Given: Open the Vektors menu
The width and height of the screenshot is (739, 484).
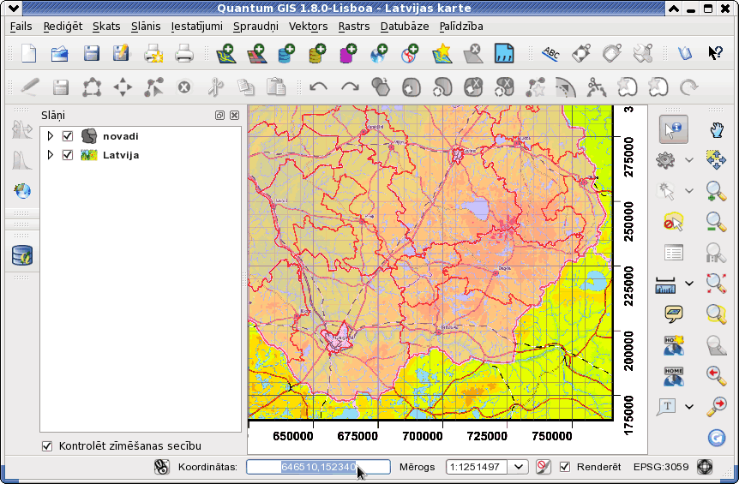Looking at the screenshot, I should (x=309, y=27).
